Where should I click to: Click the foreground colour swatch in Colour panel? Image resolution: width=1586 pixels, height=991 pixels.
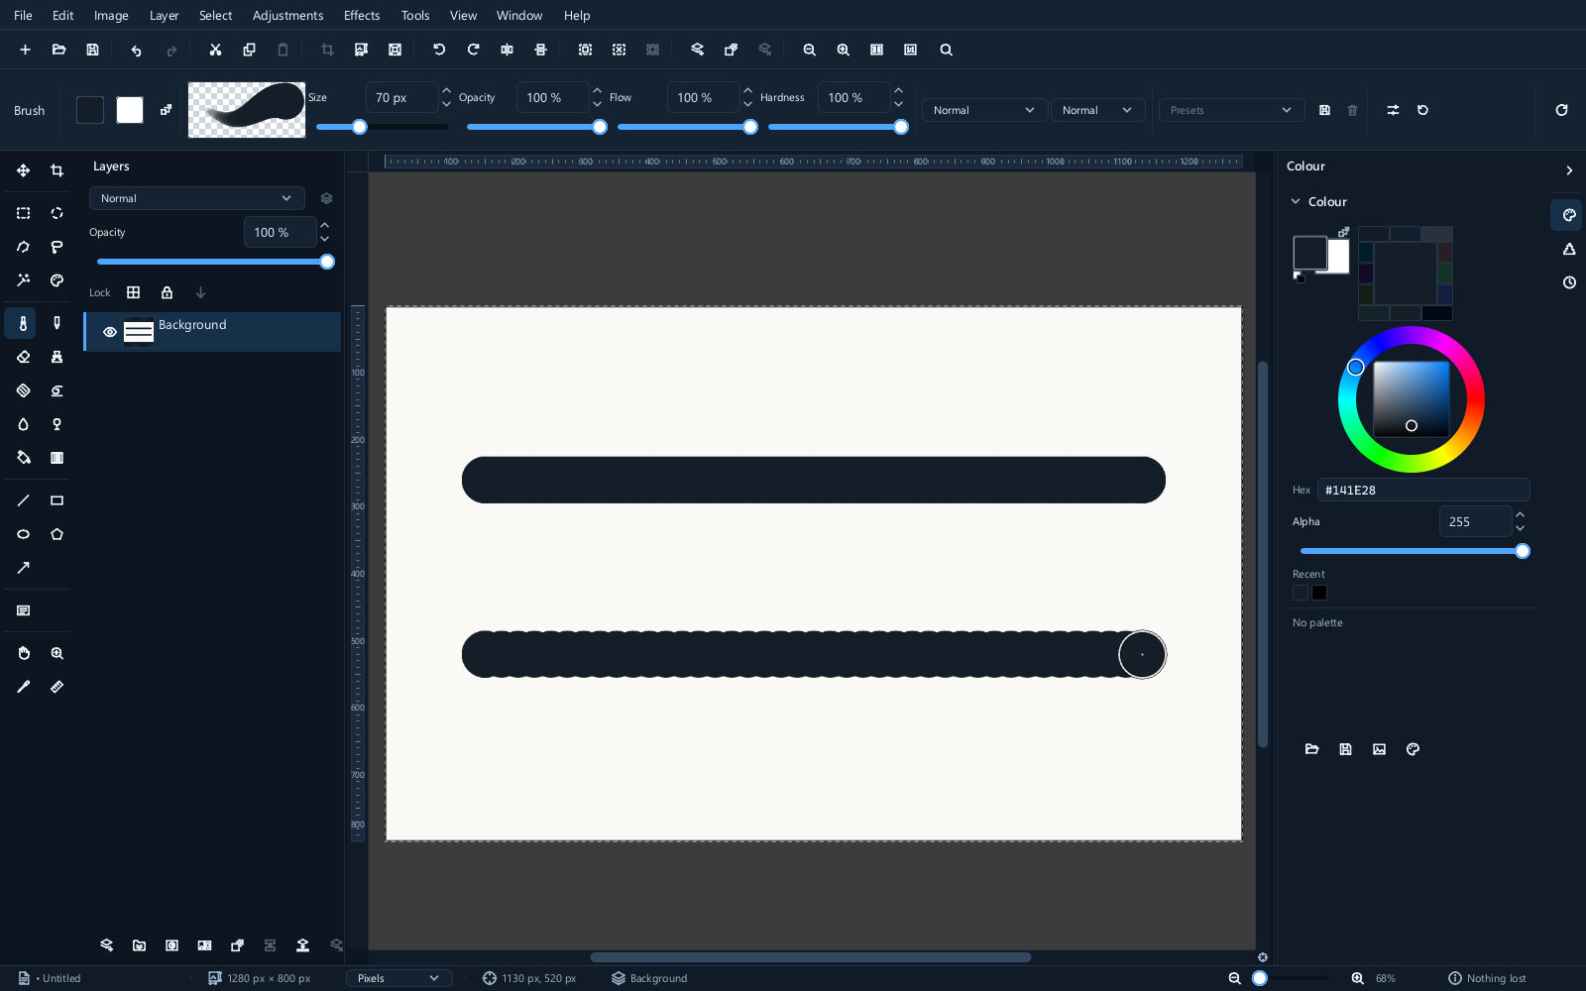[1309, 253]
